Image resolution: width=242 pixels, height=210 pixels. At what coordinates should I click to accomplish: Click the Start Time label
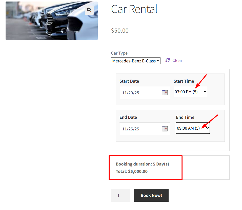(x=184, y=81)
